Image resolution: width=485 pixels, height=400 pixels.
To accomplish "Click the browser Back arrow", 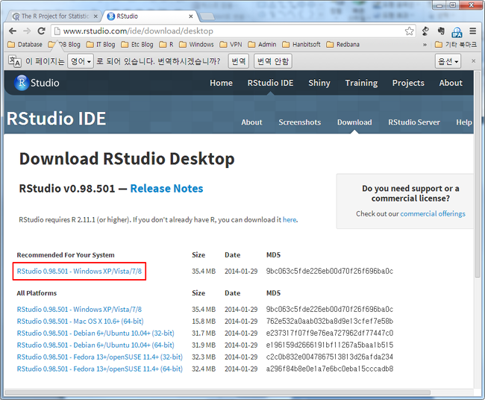I will click(13, 31).
